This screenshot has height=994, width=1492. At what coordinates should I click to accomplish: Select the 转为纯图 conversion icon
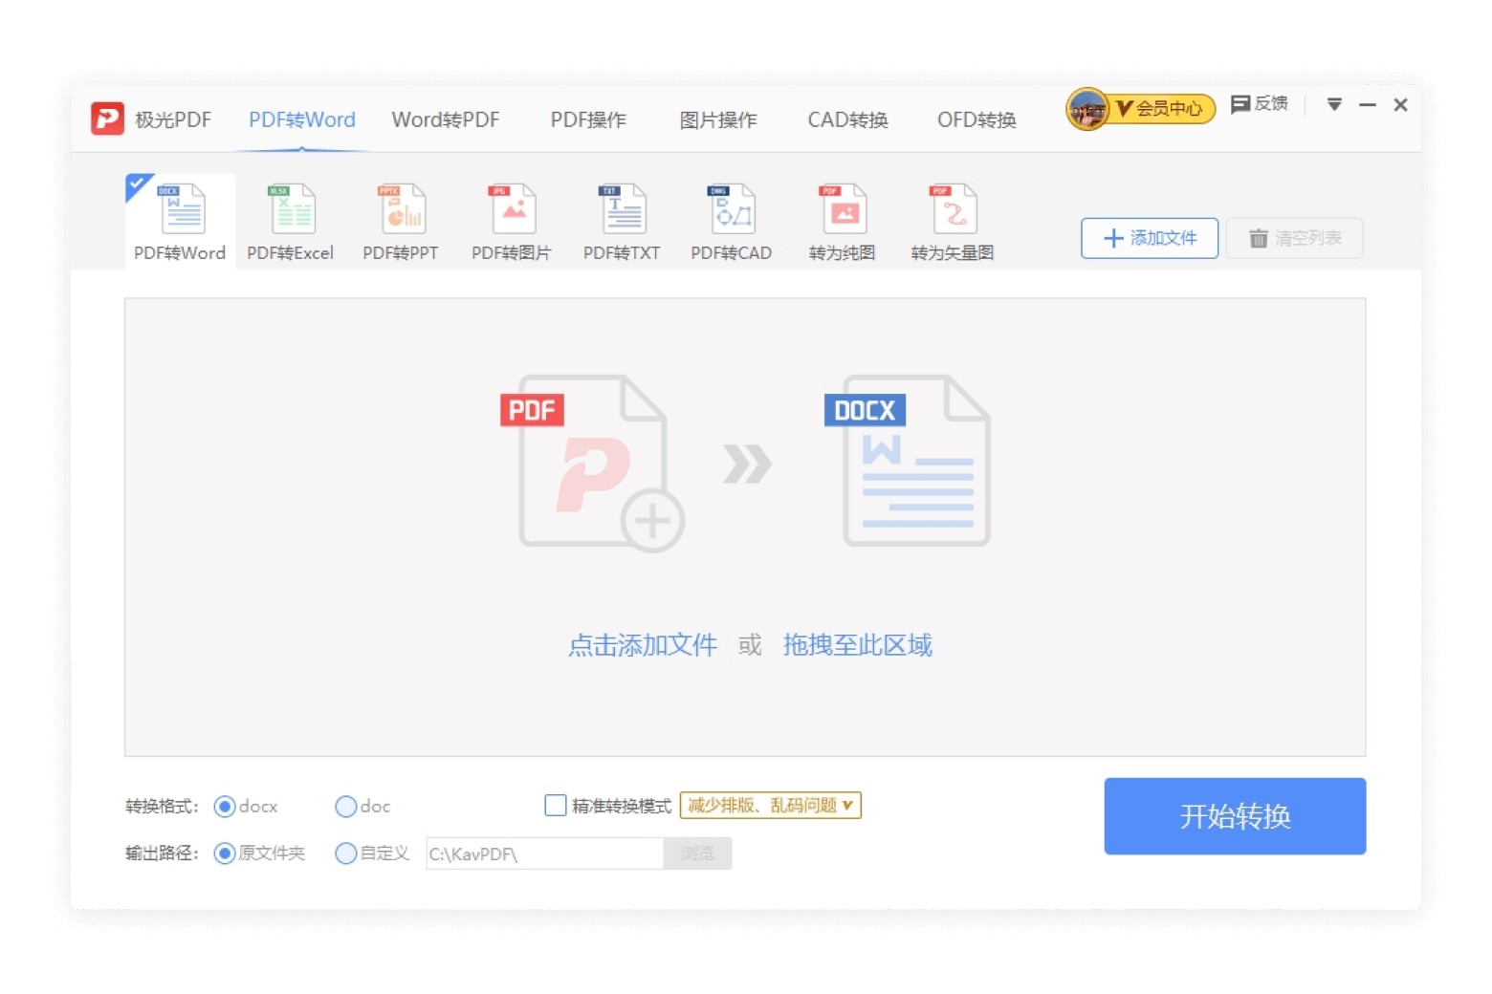(x=843, y=210)
